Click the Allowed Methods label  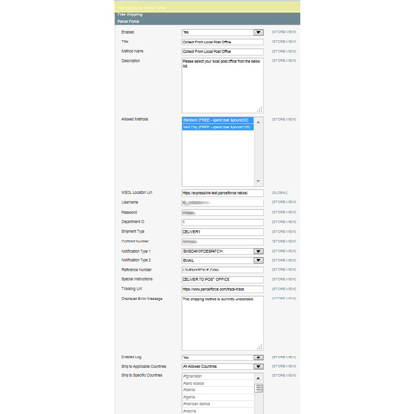135,120
